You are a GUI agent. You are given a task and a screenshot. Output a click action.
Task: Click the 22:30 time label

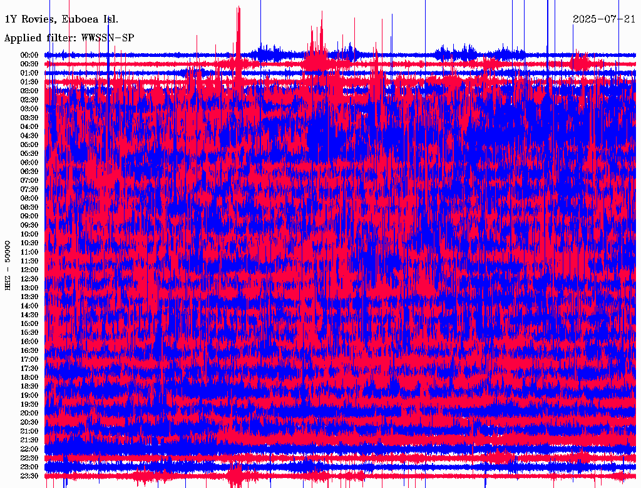pos(29,458)
